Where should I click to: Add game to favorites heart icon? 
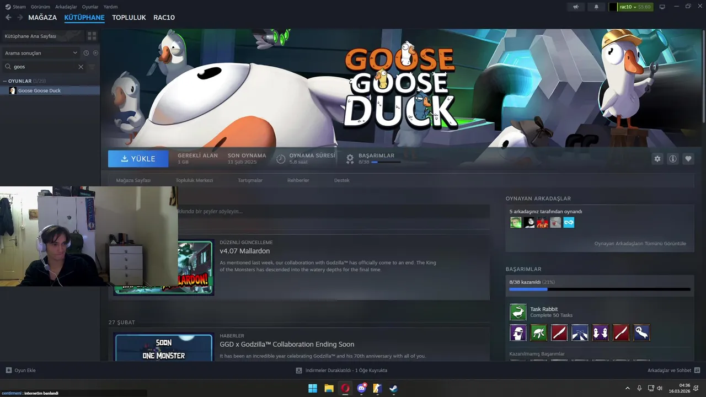[x=688, y=159]
